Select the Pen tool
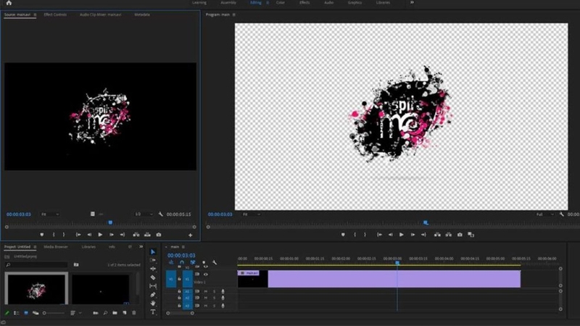Screen dimensions: 580x326 153,295
